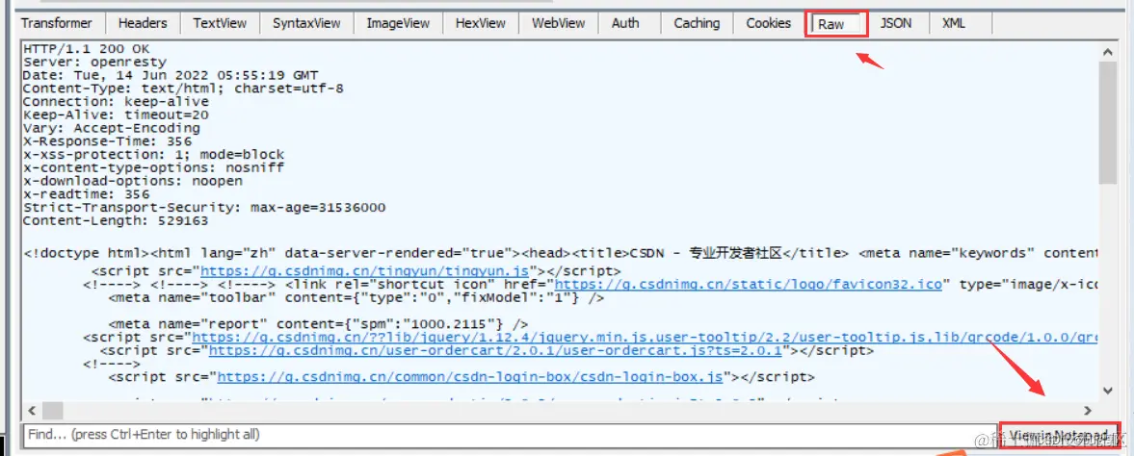Open the csdn-login-box.js link
1134x456 pixels.
470,377
